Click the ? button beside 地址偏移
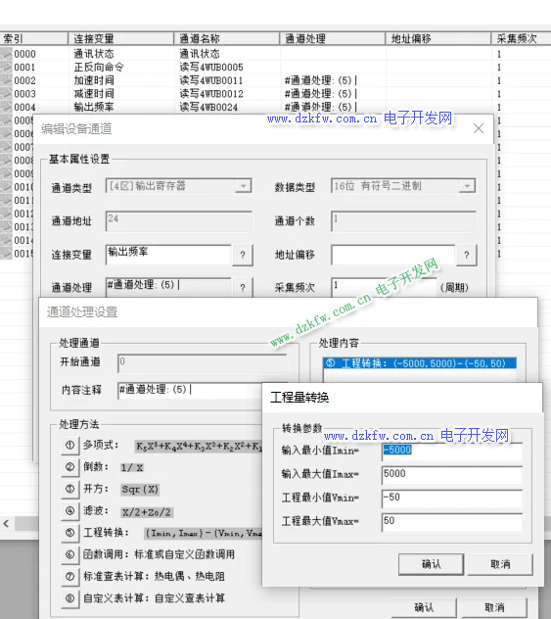This screenshot has height=619, width=551. [467, 255]
